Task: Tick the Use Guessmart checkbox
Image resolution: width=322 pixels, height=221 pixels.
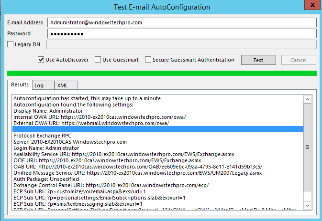Action: point(98,60)
